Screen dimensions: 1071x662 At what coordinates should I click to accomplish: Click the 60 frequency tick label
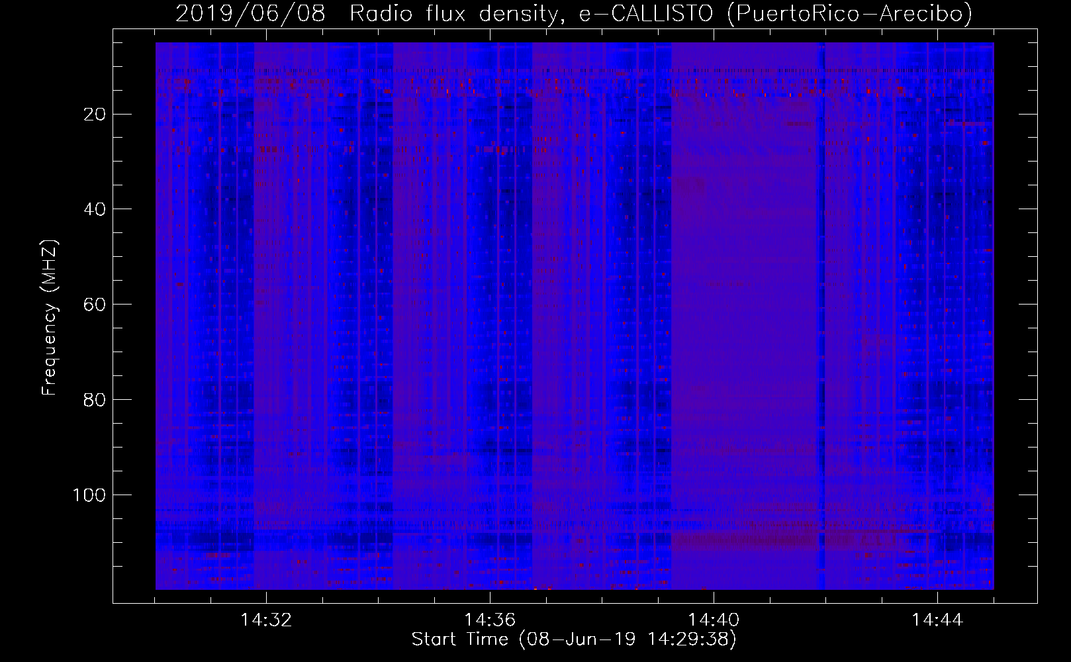[95, 305]
